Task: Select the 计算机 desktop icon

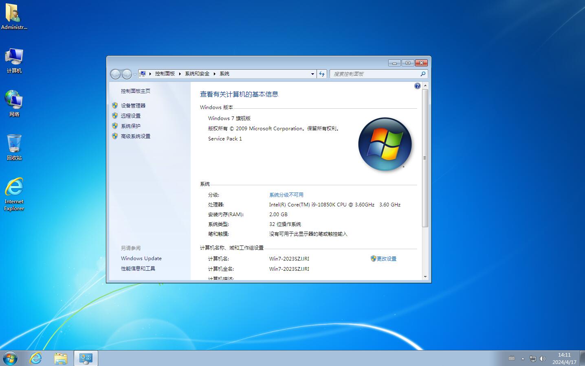Action: pyautogui.click(x=14, y=61)
